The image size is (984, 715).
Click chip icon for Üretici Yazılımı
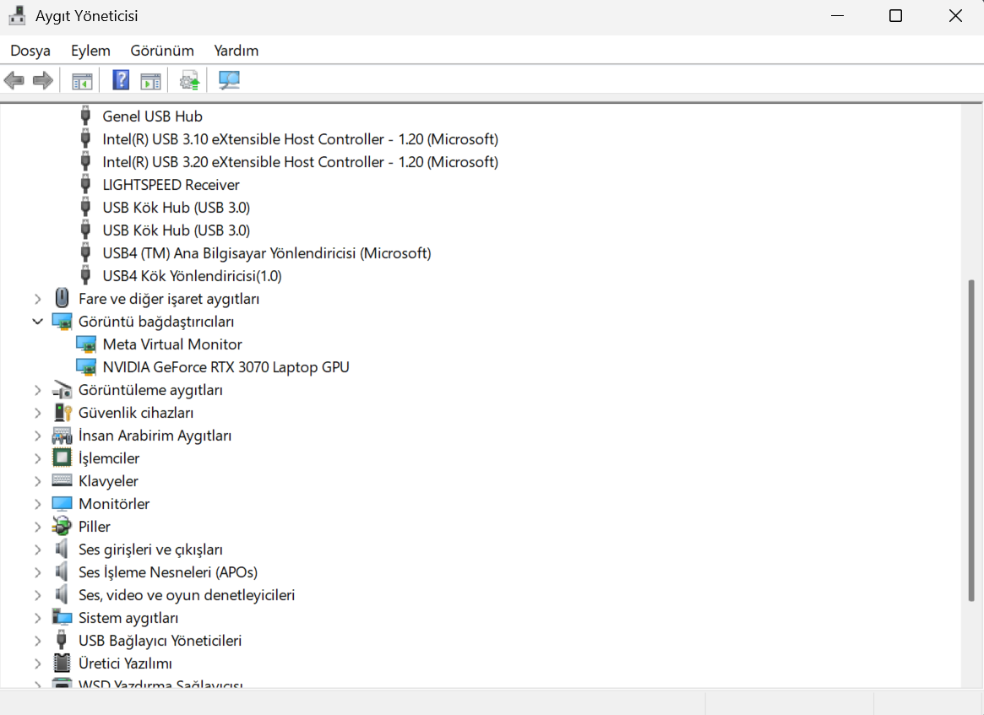coord(62,663)
